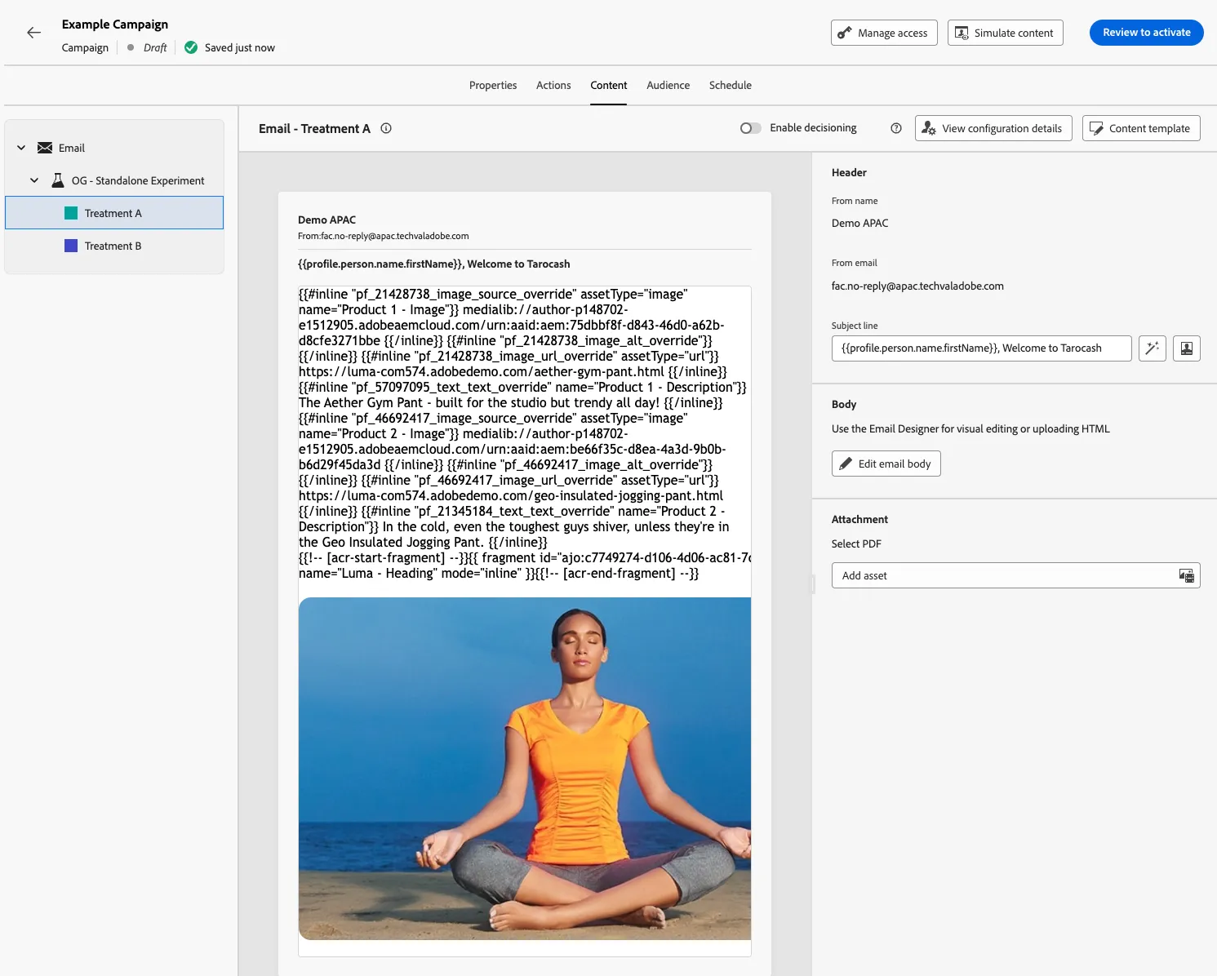Click the asset picker icon in Add asset
Image resolution: width=1217 pixels, height=976 pixels.
click(1187, 575)
